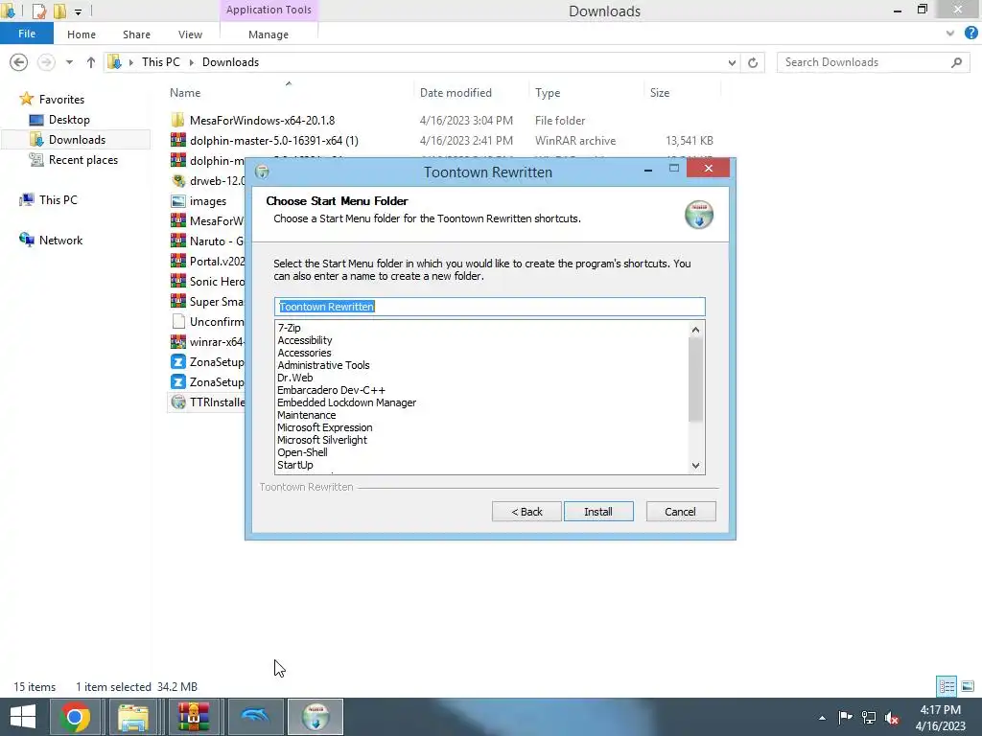Click the Back button in the installer
Screen dimensions: 982x736
coord(526,512)
